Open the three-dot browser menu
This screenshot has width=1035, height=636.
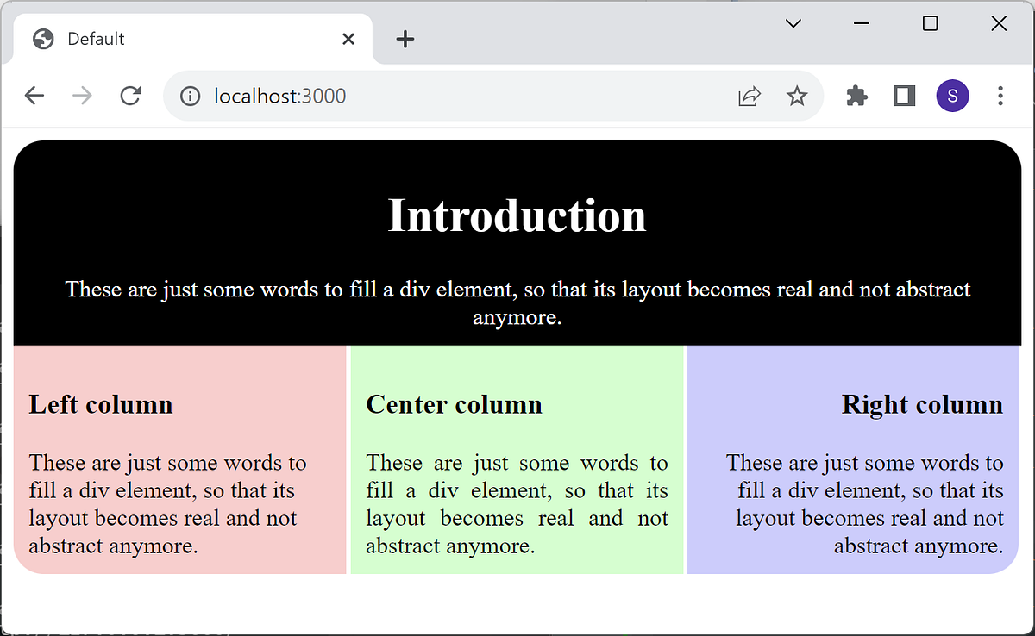tap(1000, 96)
